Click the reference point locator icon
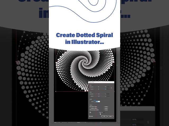The height and width of the screenshot is (126, 169). point(90,112)
